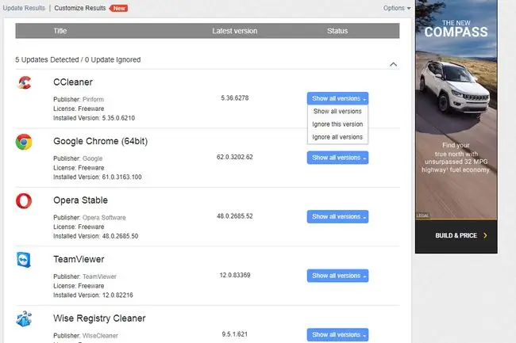Click the Opera Stable red icon
The width and height of the screenshot is (516, 343).
24,201
